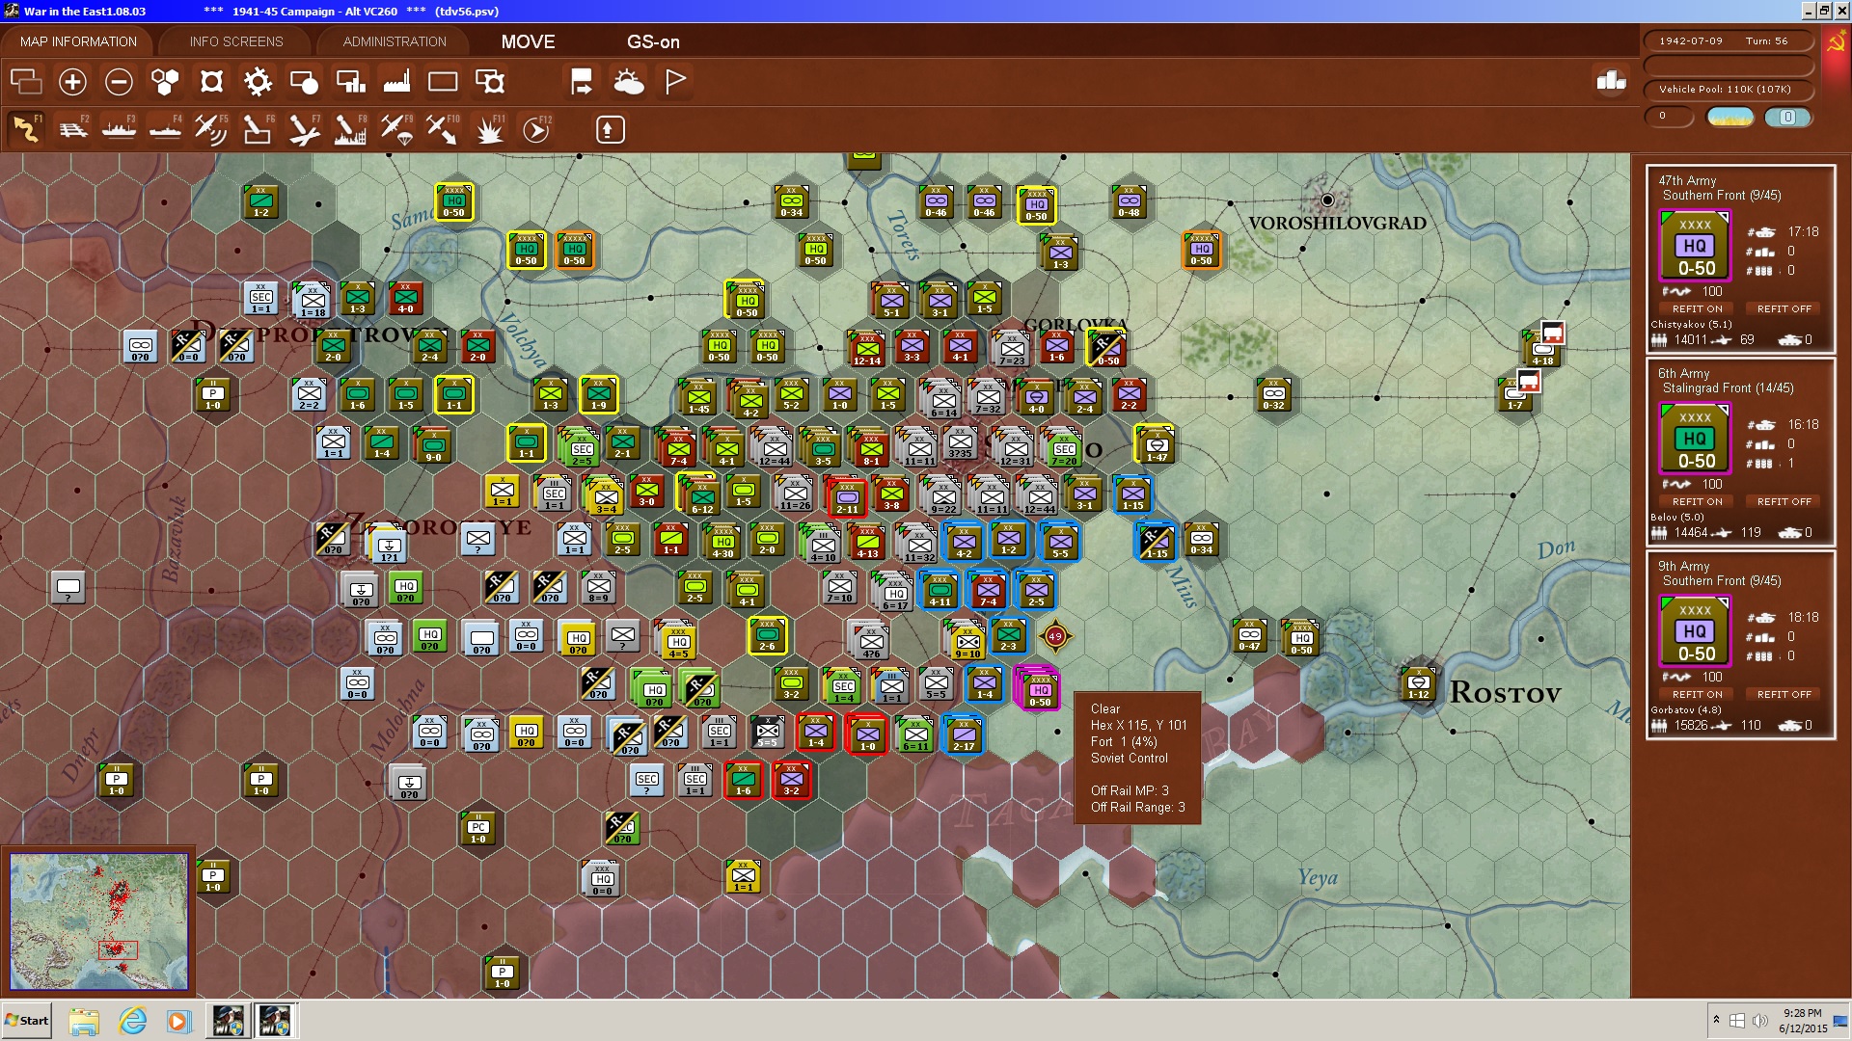Click F11 explosion battle icon
Viewport: 1852px width, 1041px height.
[x=489, y=128]
